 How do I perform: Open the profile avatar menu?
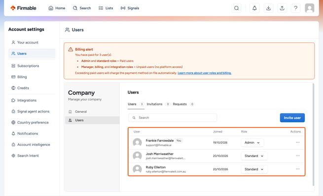(x=309, y=8)
